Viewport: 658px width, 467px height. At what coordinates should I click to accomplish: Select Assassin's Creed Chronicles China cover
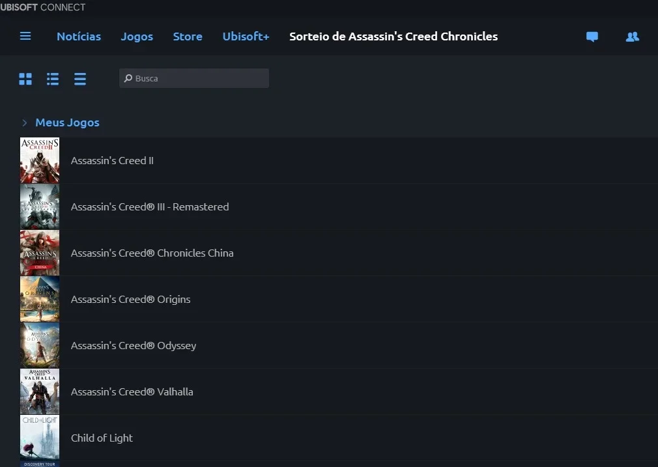point(40,253)
